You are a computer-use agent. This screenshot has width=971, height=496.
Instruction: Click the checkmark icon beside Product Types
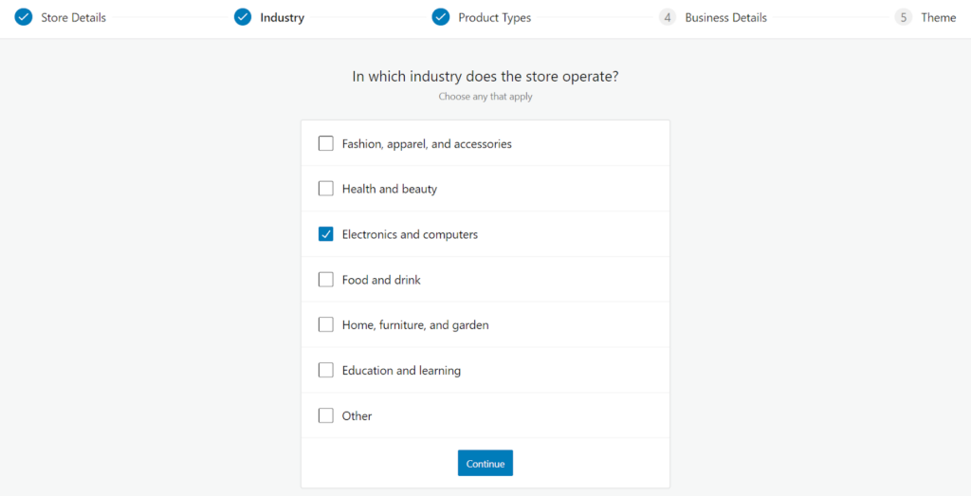click(440, 17)
